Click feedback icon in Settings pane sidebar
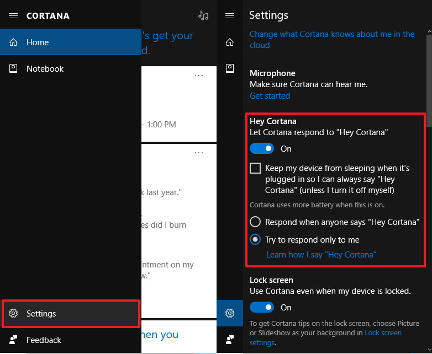Image resolution: width=432 pixels, height=354 pixels. click(x=230, y=340)
